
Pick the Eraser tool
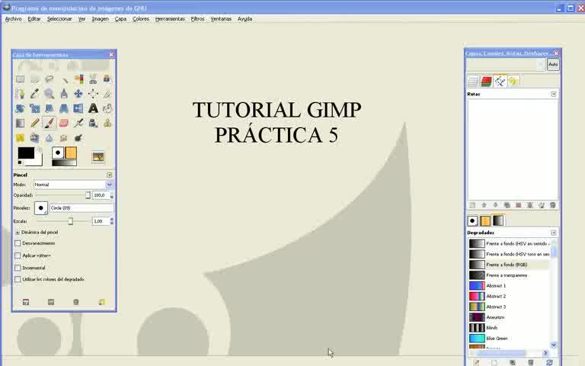tap(63, 123)
